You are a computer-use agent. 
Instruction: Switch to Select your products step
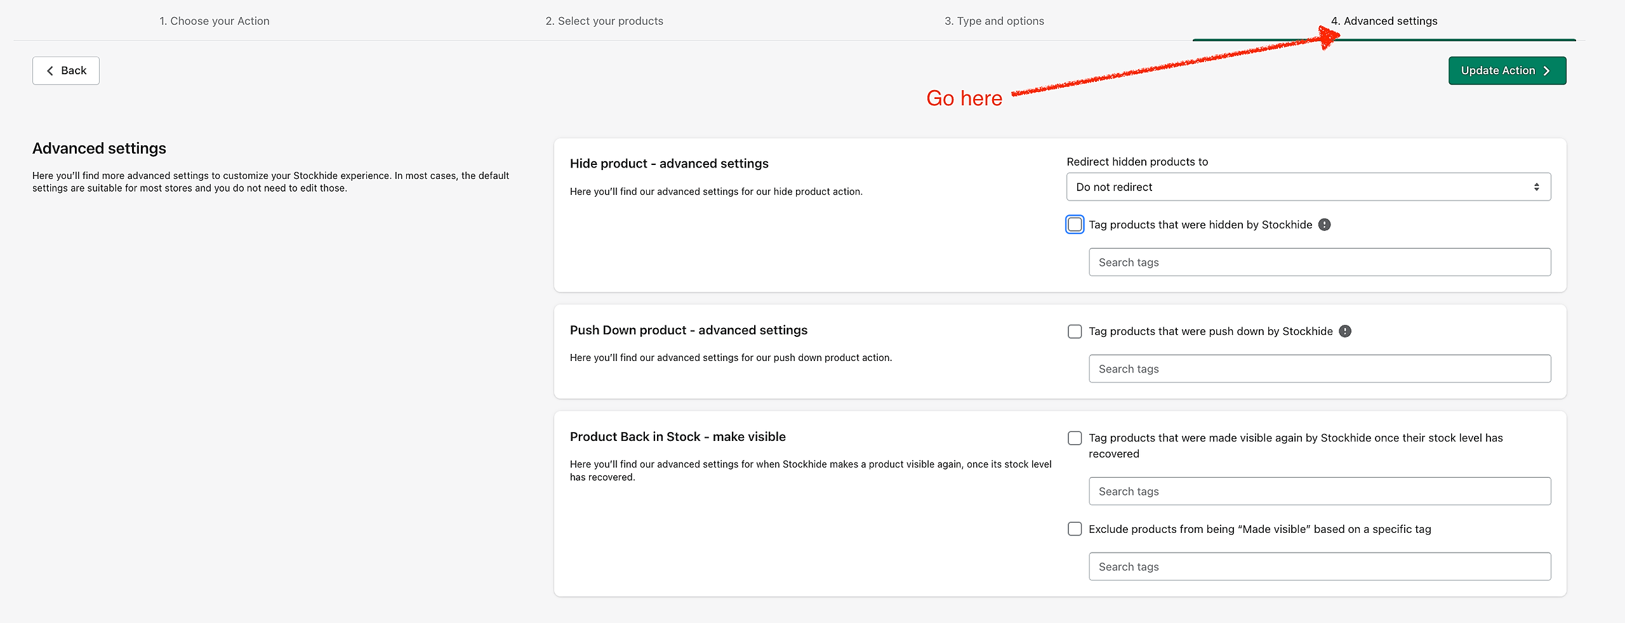[604, 21]
